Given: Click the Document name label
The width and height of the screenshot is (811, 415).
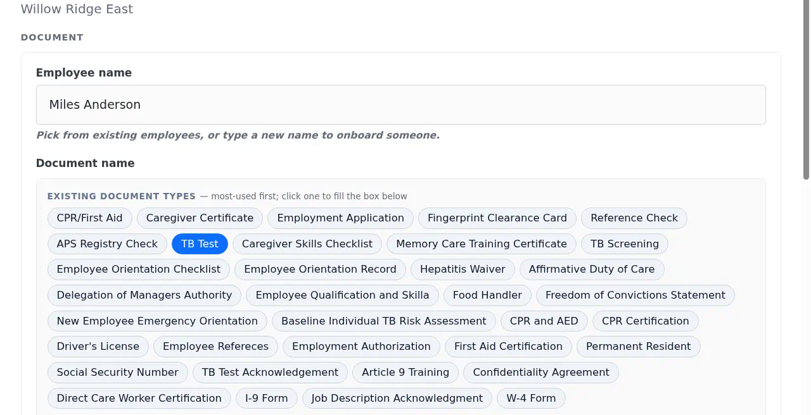Looking at the screenshot, I should (x=85, y=163).
